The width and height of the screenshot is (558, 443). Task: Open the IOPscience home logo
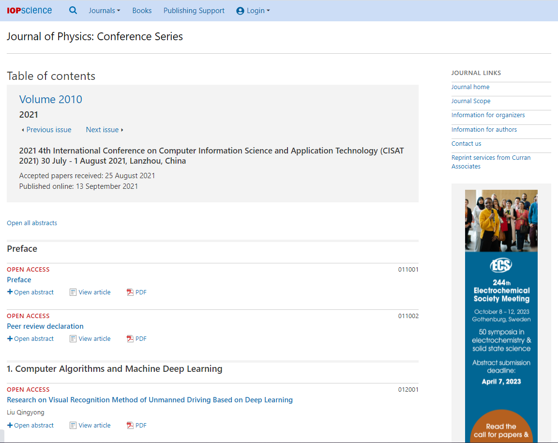[29, 10]
